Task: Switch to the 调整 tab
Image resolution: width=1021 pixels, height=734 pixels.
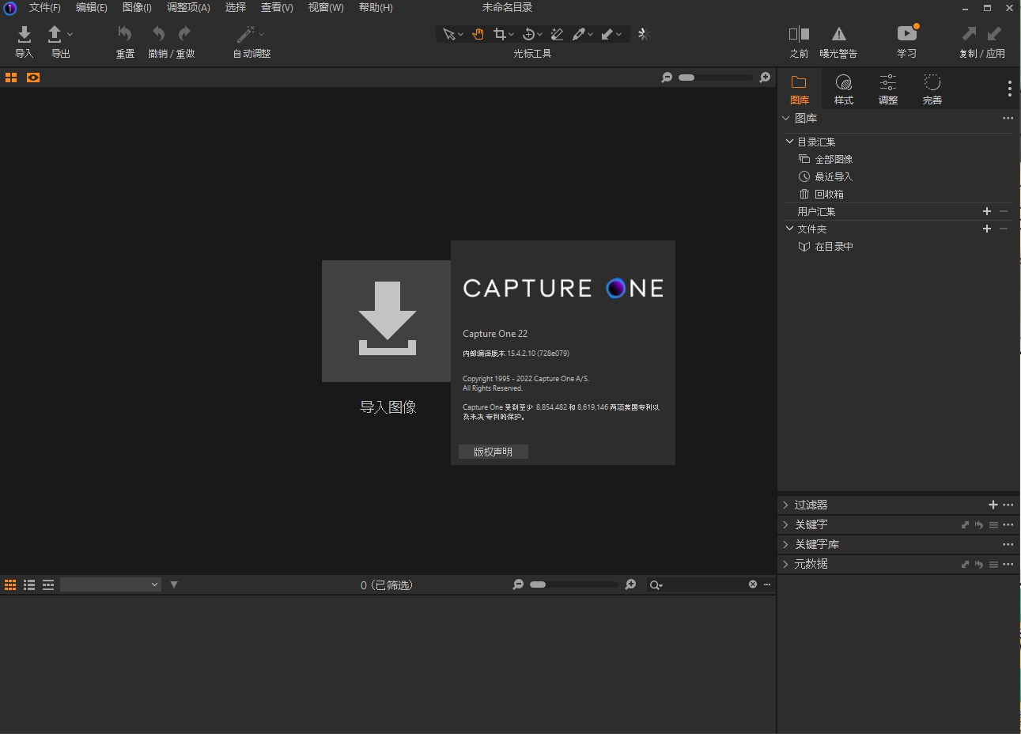Action: (887, 87)
